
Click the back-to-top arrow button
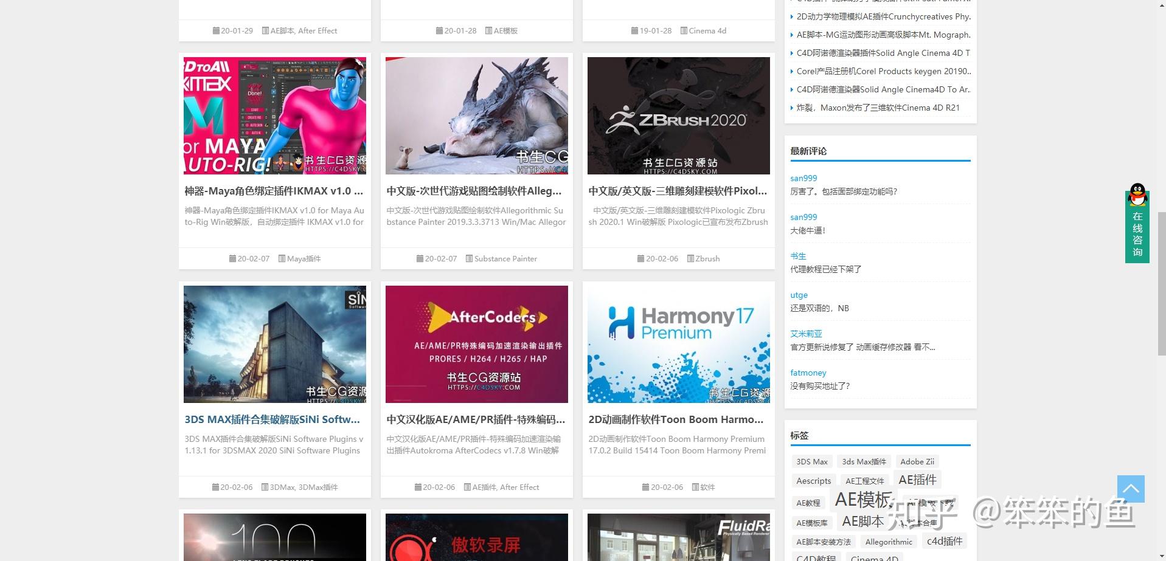[x=1131, y=488]
